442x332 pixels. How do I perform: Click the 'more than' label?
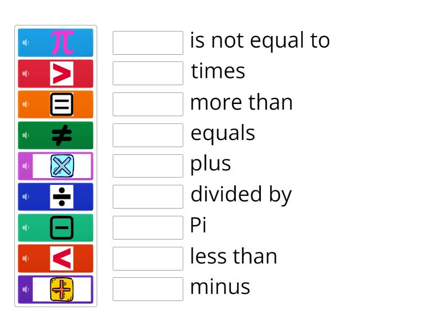click(241, 102)
